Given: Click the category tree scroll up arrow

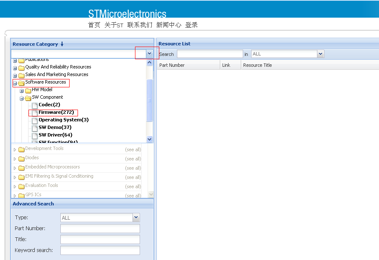Looking at the screenshot, I should [x=149, y=63].
